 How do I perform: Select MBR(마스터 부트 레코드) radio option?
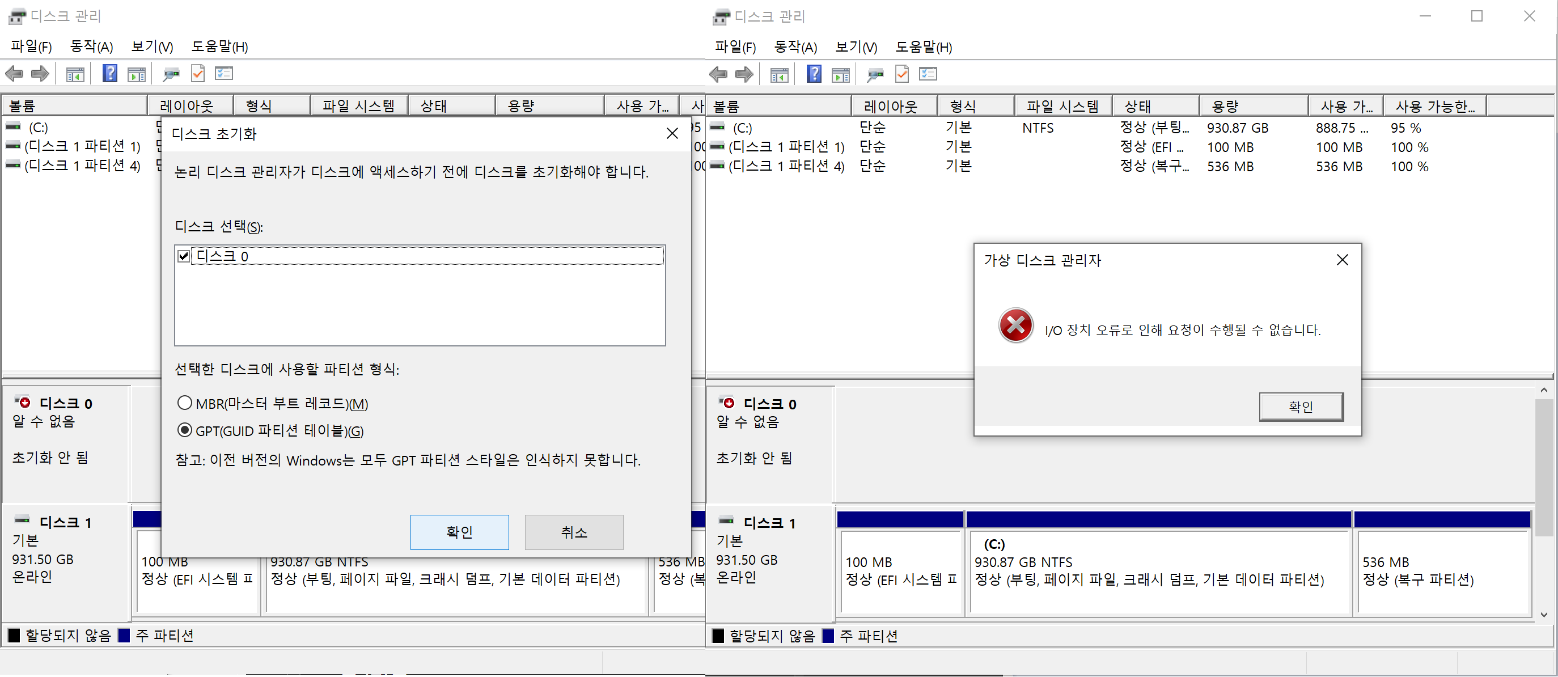point(184,403)
